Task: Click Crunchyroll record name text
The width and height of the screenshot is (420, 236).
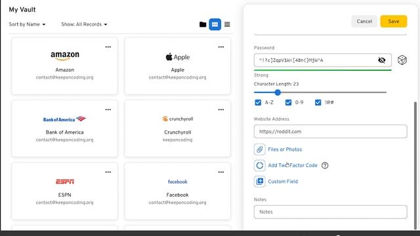Action: pyautogui.click(x=178, y=132)
